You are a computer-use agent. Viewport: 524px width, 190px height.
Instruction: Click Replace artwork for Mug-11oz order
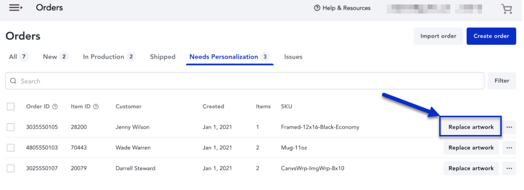471,148
